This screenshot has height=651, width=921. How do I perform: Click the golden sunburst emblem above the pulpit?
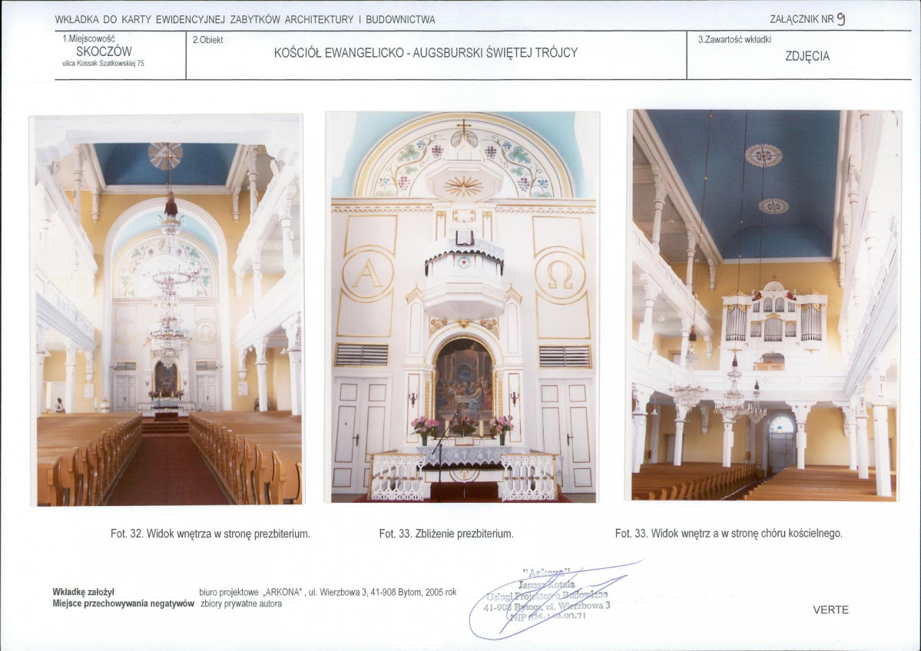click(x=463, y=185)
